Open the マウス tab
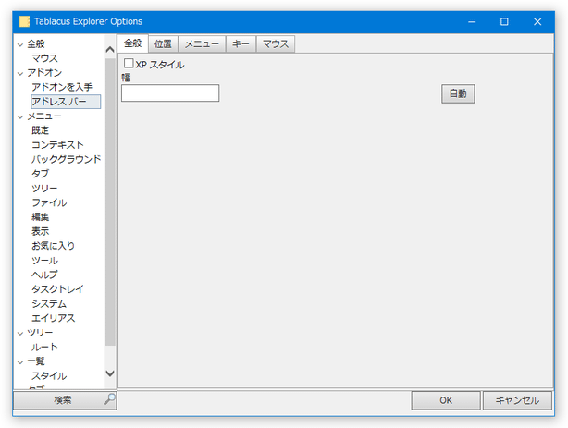The height and width of the screenshot is (428, 568). [x=276, y=44]
